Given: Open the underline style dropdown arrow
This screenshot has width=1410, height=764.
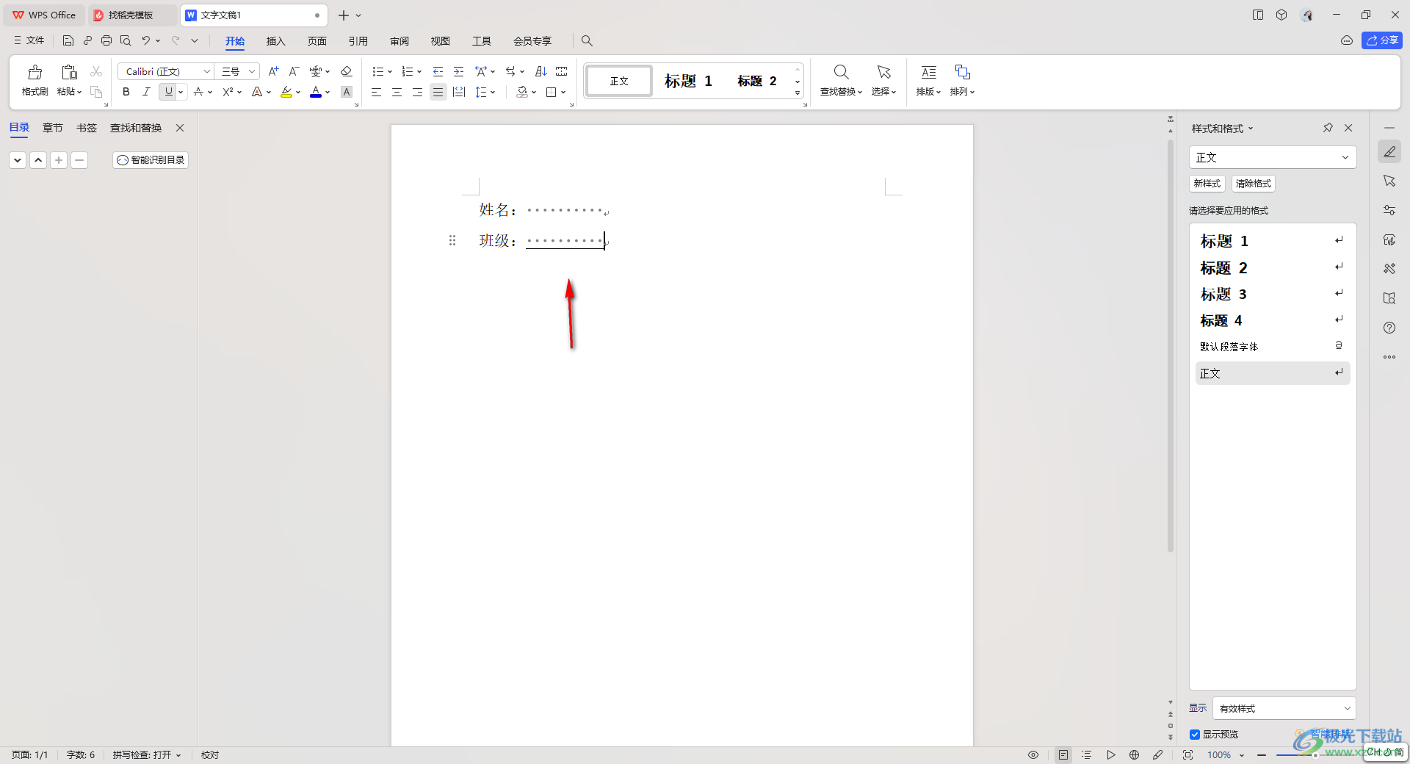Looking at the screenshot, I should (x=181, y=92).
